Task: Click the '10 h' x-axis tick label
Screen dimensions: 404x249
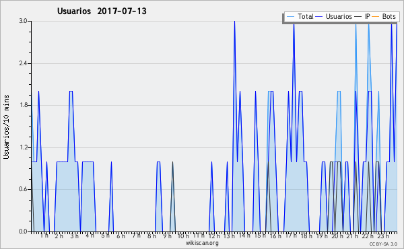Action: [x=183, y=236]
